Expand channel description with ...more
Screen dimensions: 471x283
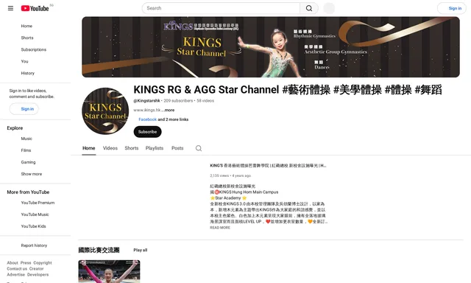168,110
